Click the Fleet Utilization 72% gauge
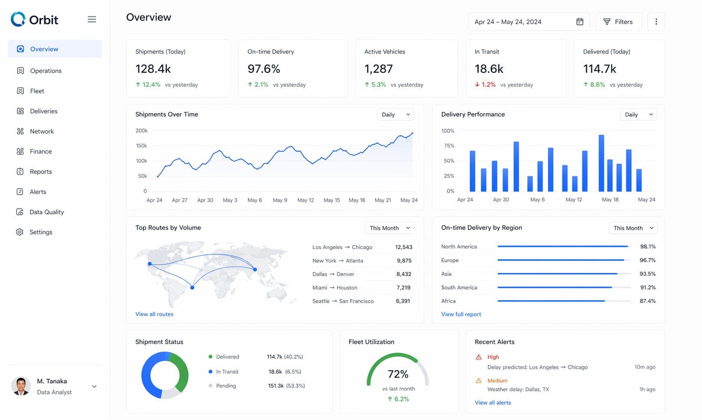Viewport: 702px width, 420px height. 398,370
